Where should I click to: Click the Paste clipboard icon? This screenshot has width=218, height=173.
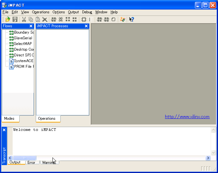[x=38, y=20]
